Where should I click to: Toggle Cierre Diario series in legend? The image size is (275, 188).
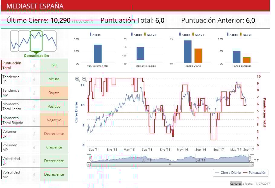click(x=228, y=173)
